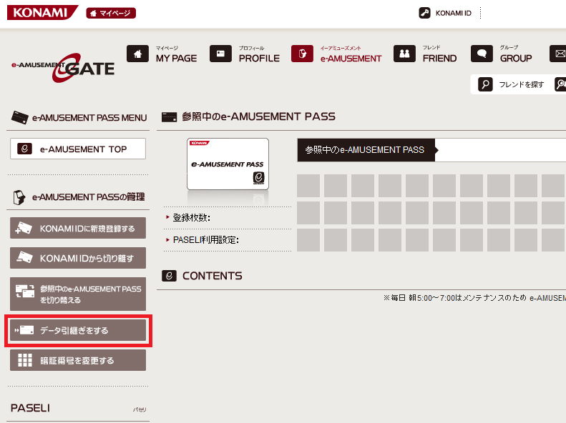Click the GROUP speech bubble icon

[x=482, y=54]
